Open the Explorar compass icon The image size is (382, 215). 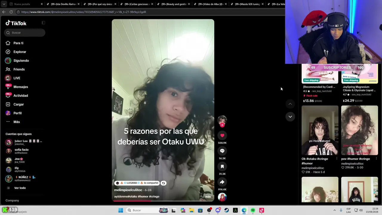click(x=8, y=52)
